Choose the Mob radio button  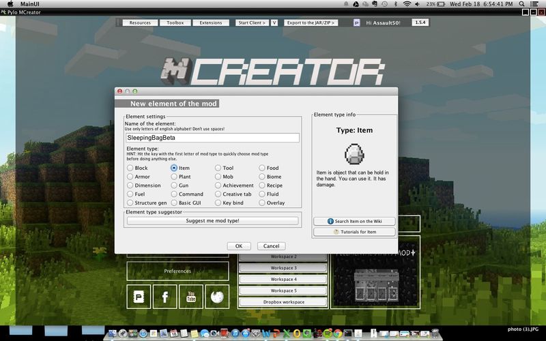[218, 177]
